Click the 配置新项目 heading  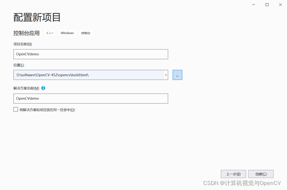tap(37, 17)
